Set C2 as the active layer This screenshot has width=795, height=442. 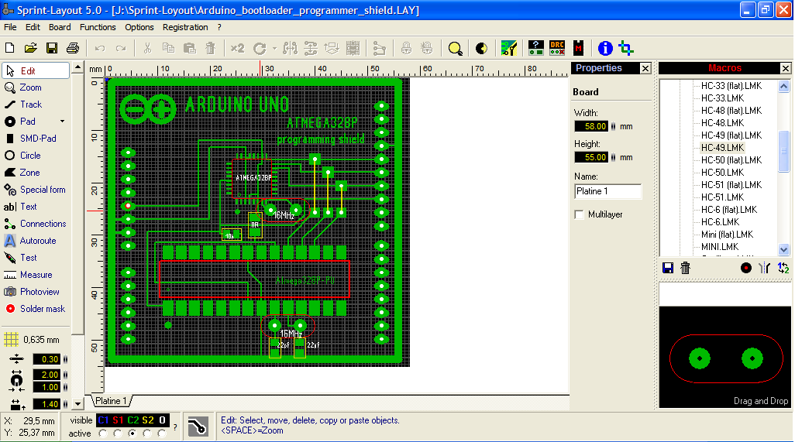[132, 433]
